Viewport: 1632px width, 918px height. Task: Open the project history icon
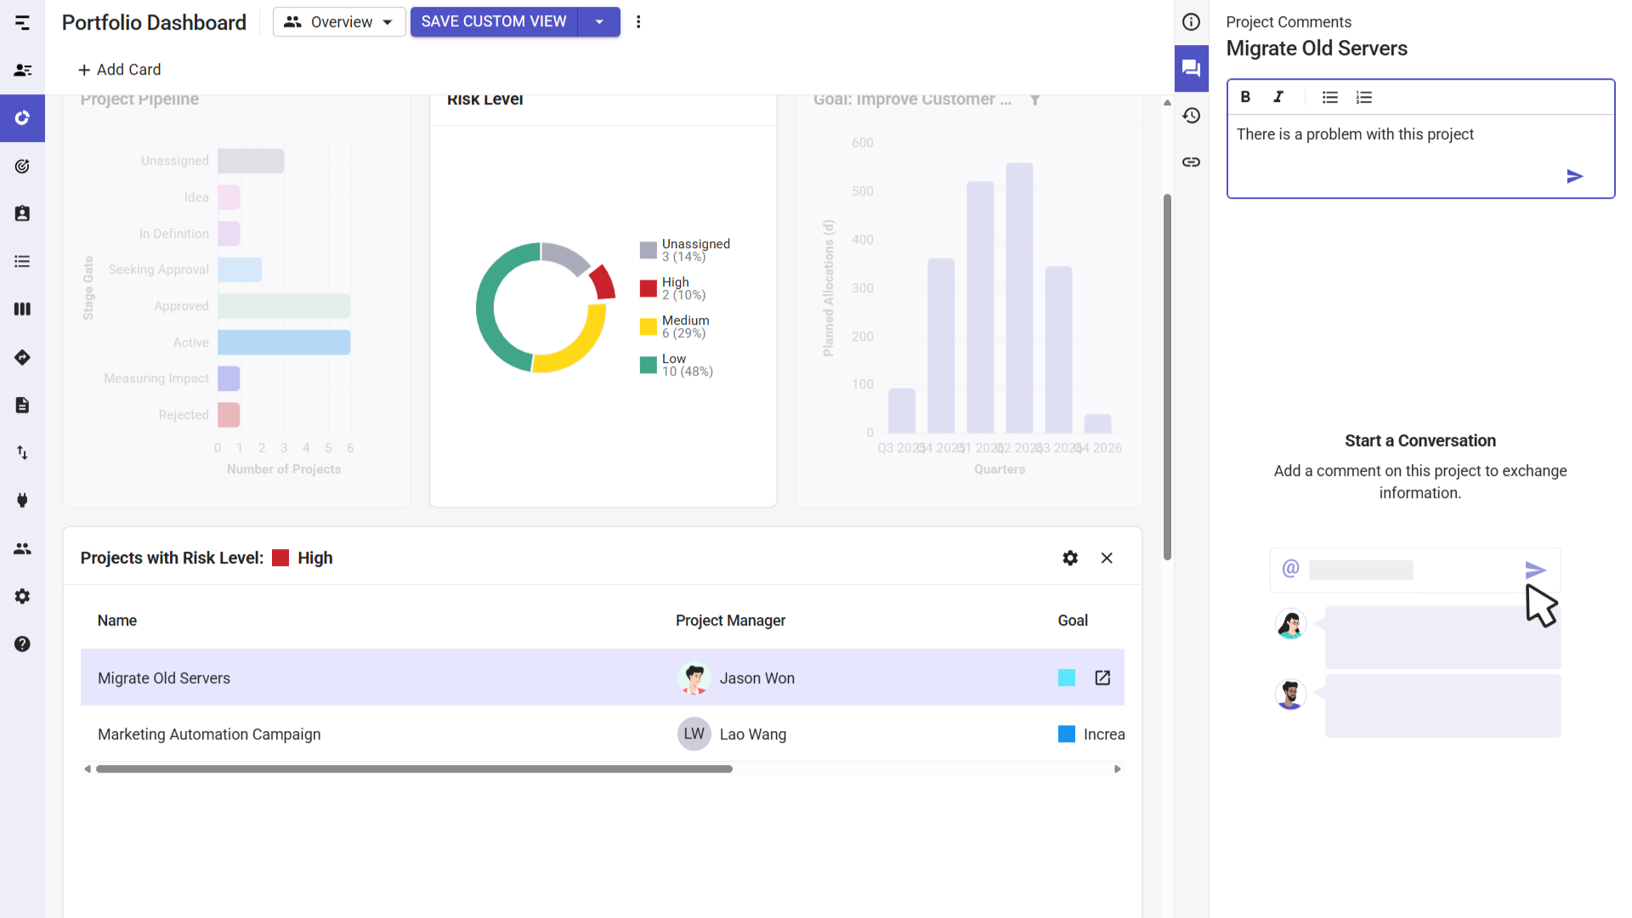(x=1192, y=116)
